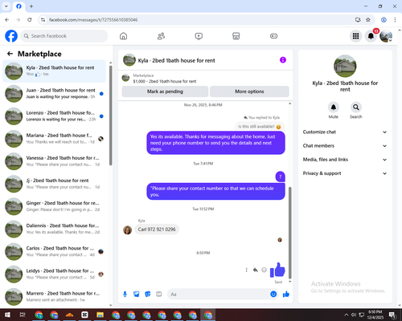This screenshot has width=402, height=321.
Task: Open Task View on the taskbar
Action: 23,315
